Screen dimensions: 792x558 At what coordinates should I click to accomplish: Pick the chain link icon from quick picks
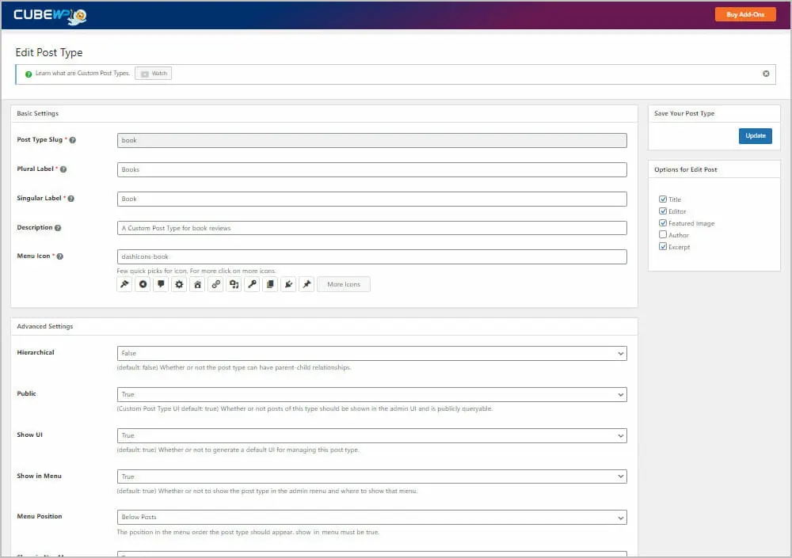215,283
